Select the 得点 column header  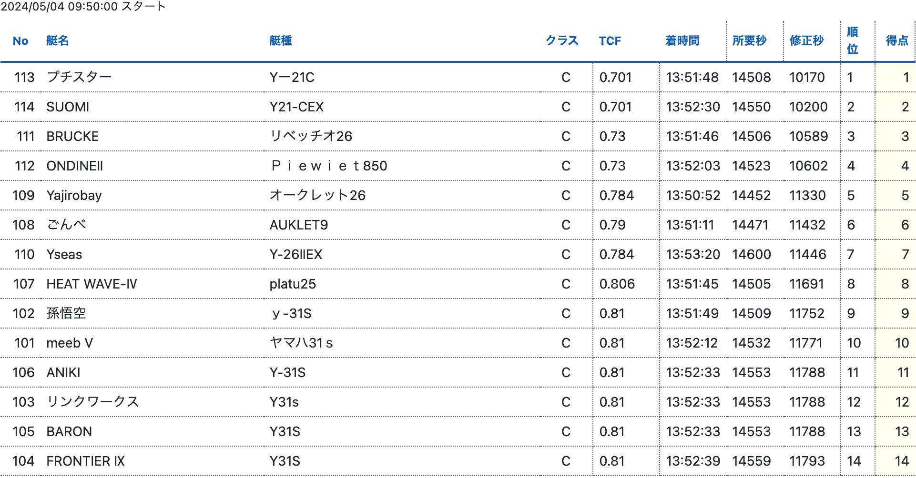pyautogui.click(x=896, y=41)
